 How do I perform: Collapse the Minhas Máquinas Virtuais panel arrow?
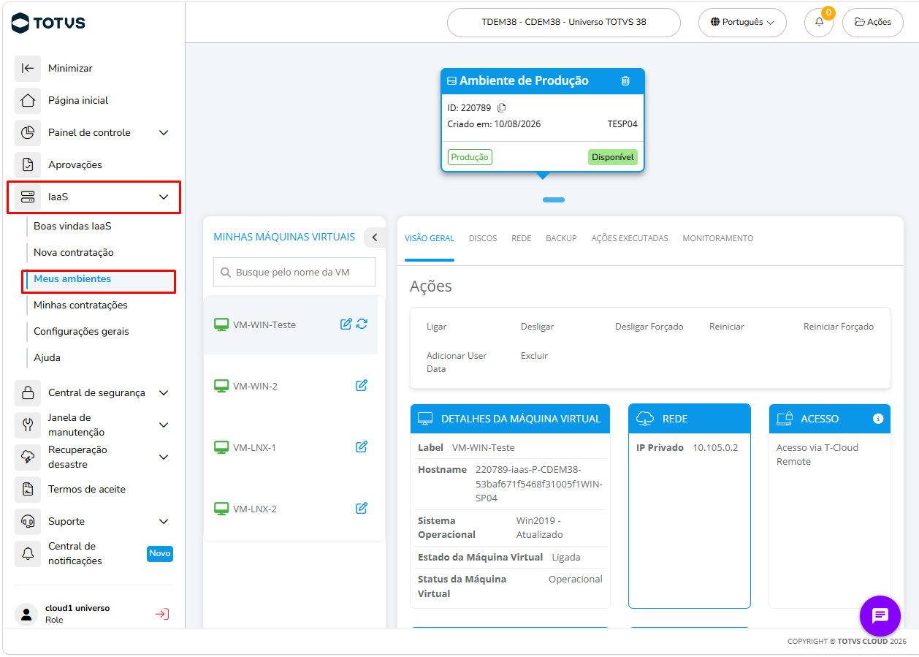pyautogui.click(x=375, y=237)
